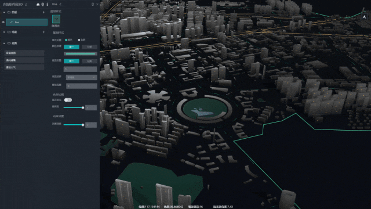The width and height of the screenshot is (371, 209).
Task: Collapse the top layers folder triangle
Action: 4,12
